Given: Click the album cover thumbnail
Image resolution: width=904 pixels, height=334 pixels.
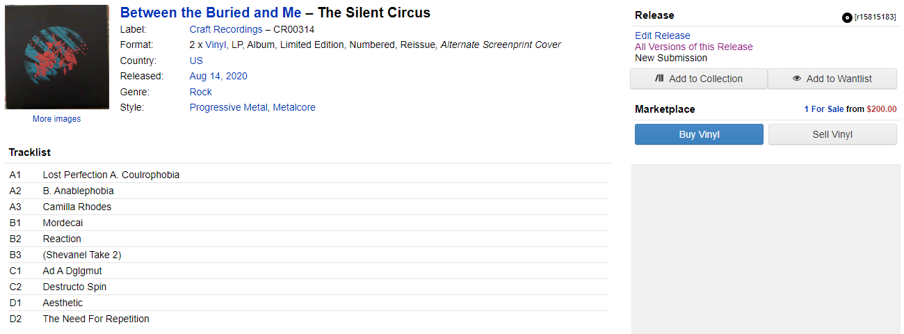Looking at the screenshot, I should 57,57.
